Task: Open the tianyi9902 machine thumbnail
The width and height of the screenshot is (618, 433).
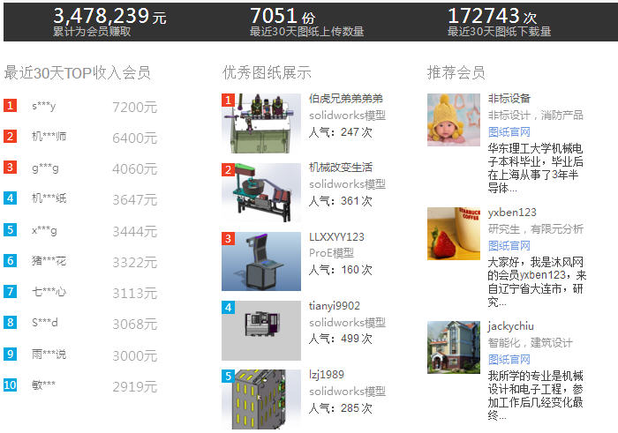Action: 261,330
